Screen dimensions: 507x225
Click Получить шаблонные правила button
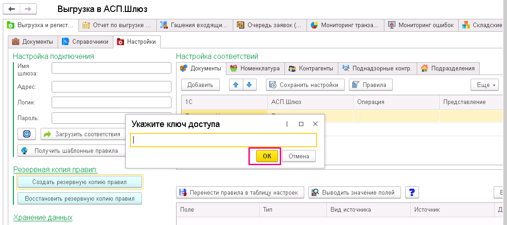(71, 151)
